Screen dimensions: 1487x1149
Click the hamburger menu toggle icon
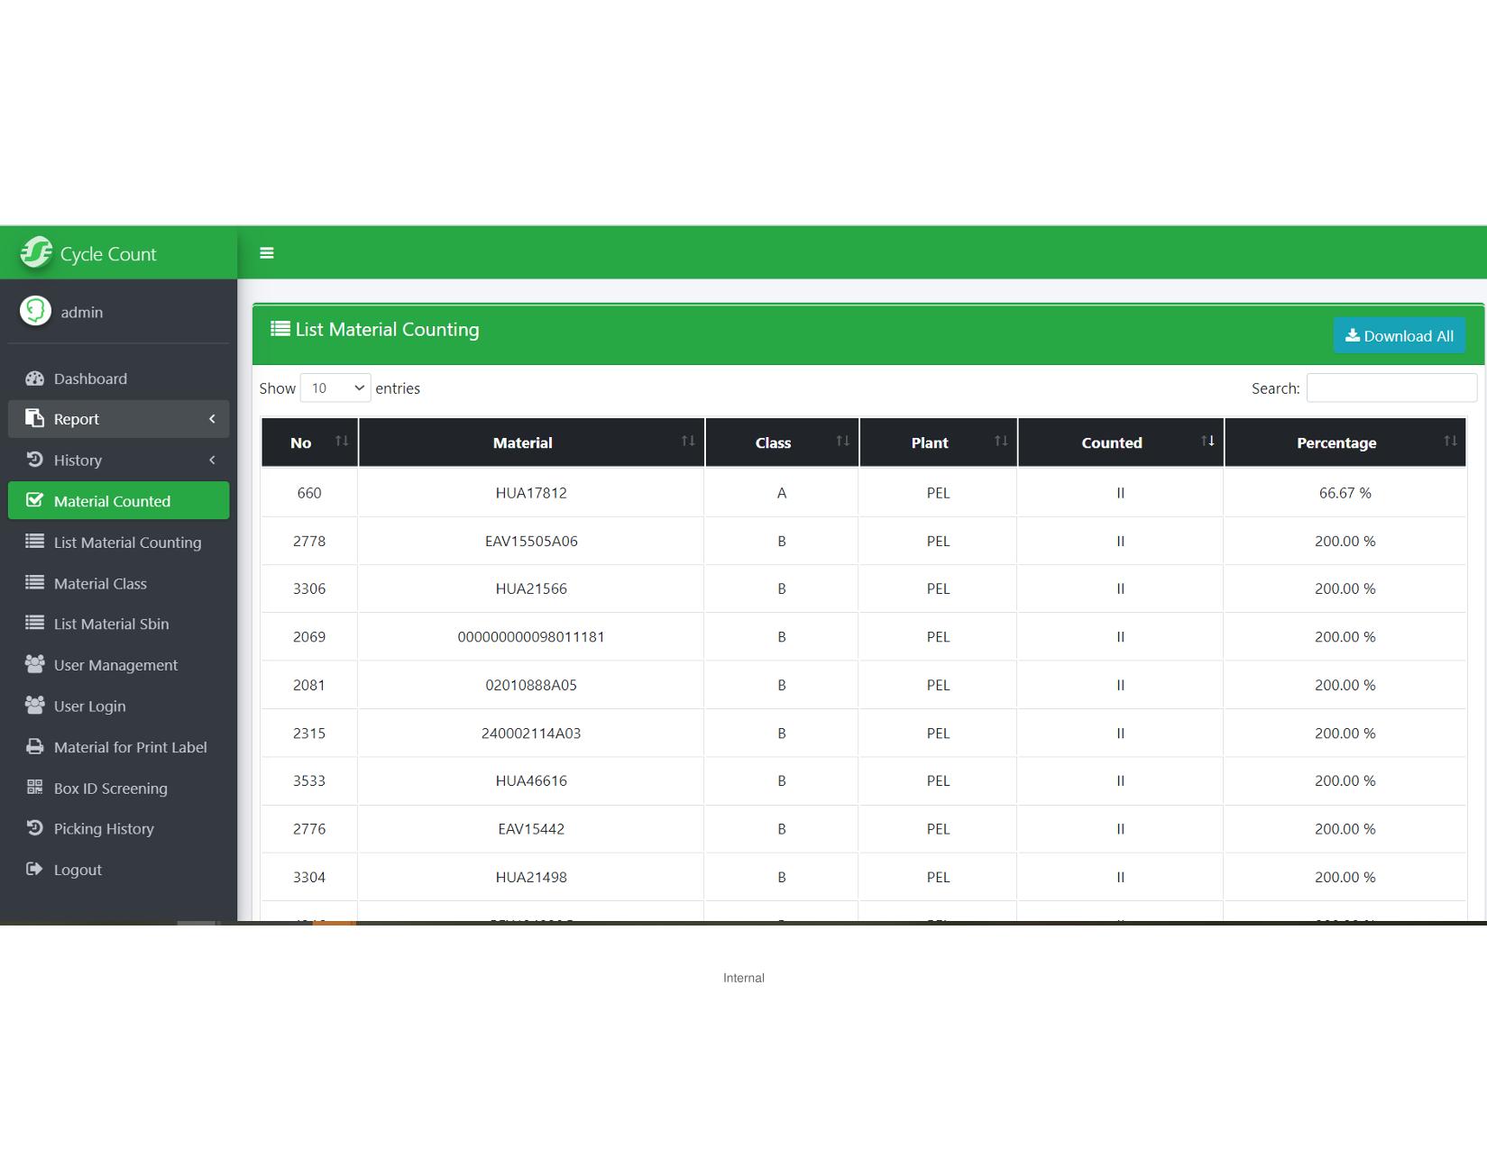[x=266, y=253]
